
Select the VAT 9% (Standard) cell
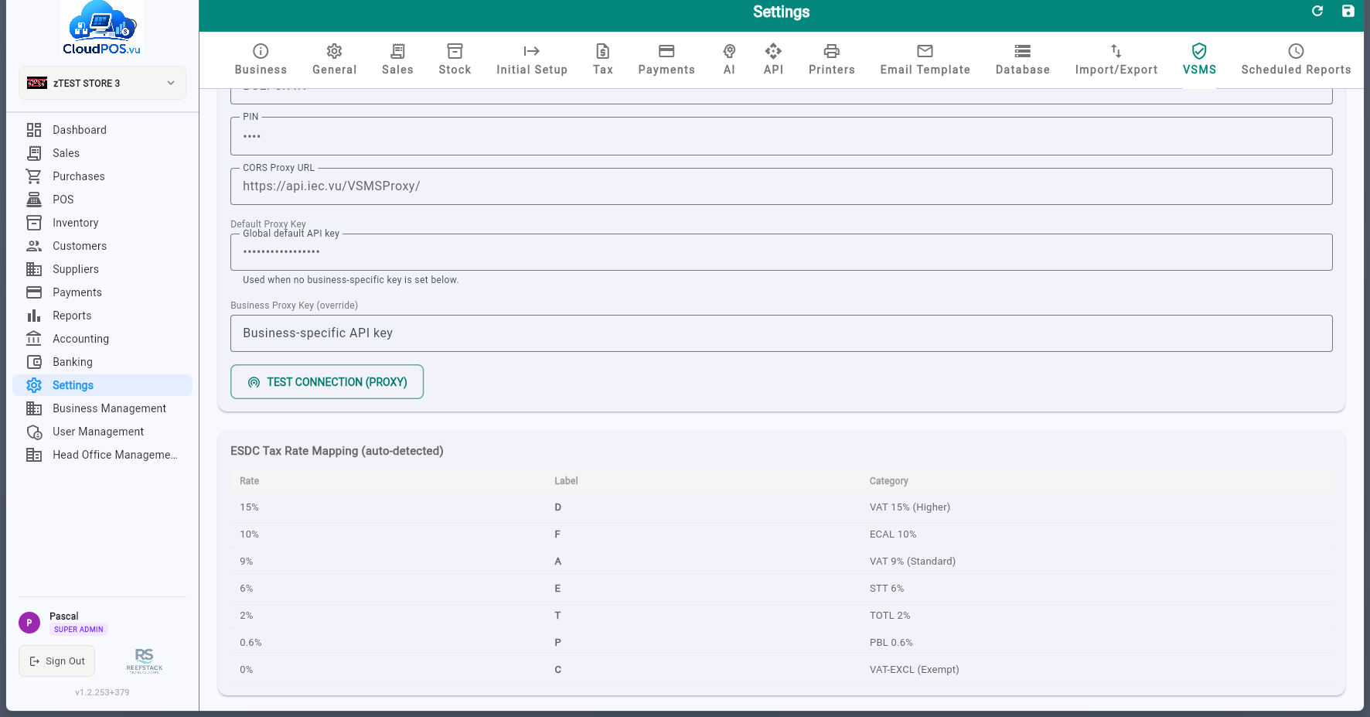pyautogui.click(x=912, y=562)
